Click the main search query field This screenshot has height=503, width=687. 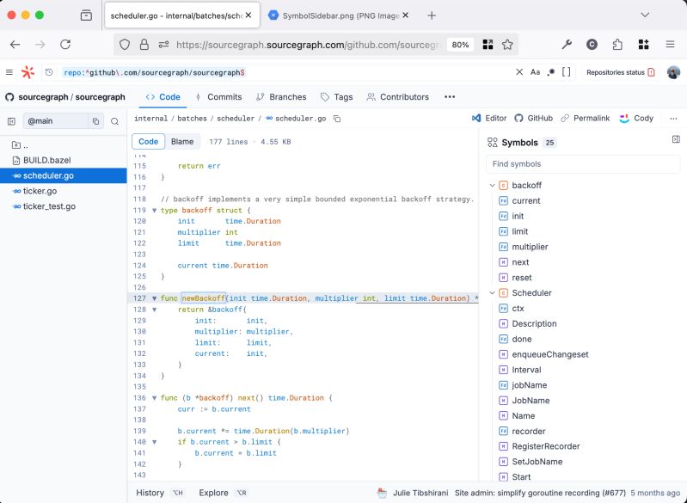tap(287, 72)
